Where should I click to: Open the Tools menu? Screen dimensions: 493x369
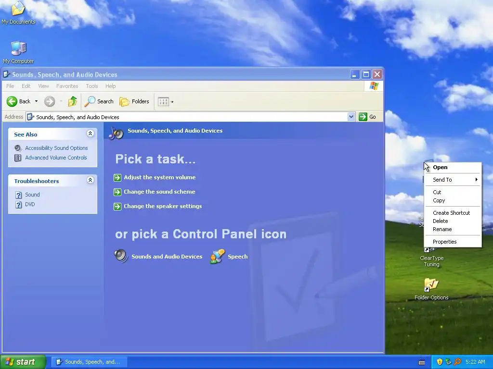coord(92,86)
